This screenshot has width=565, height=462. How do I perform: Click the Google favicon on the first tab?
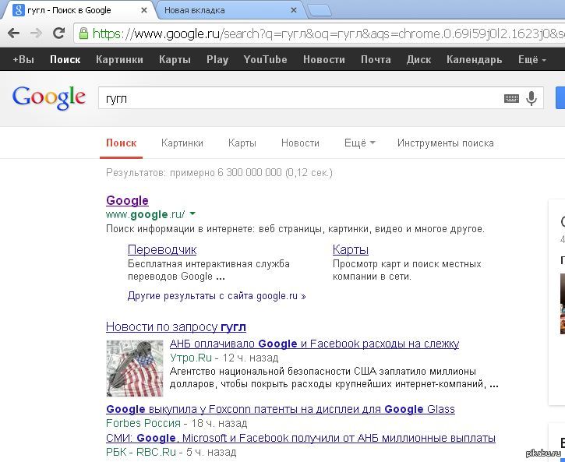point(19,10)
